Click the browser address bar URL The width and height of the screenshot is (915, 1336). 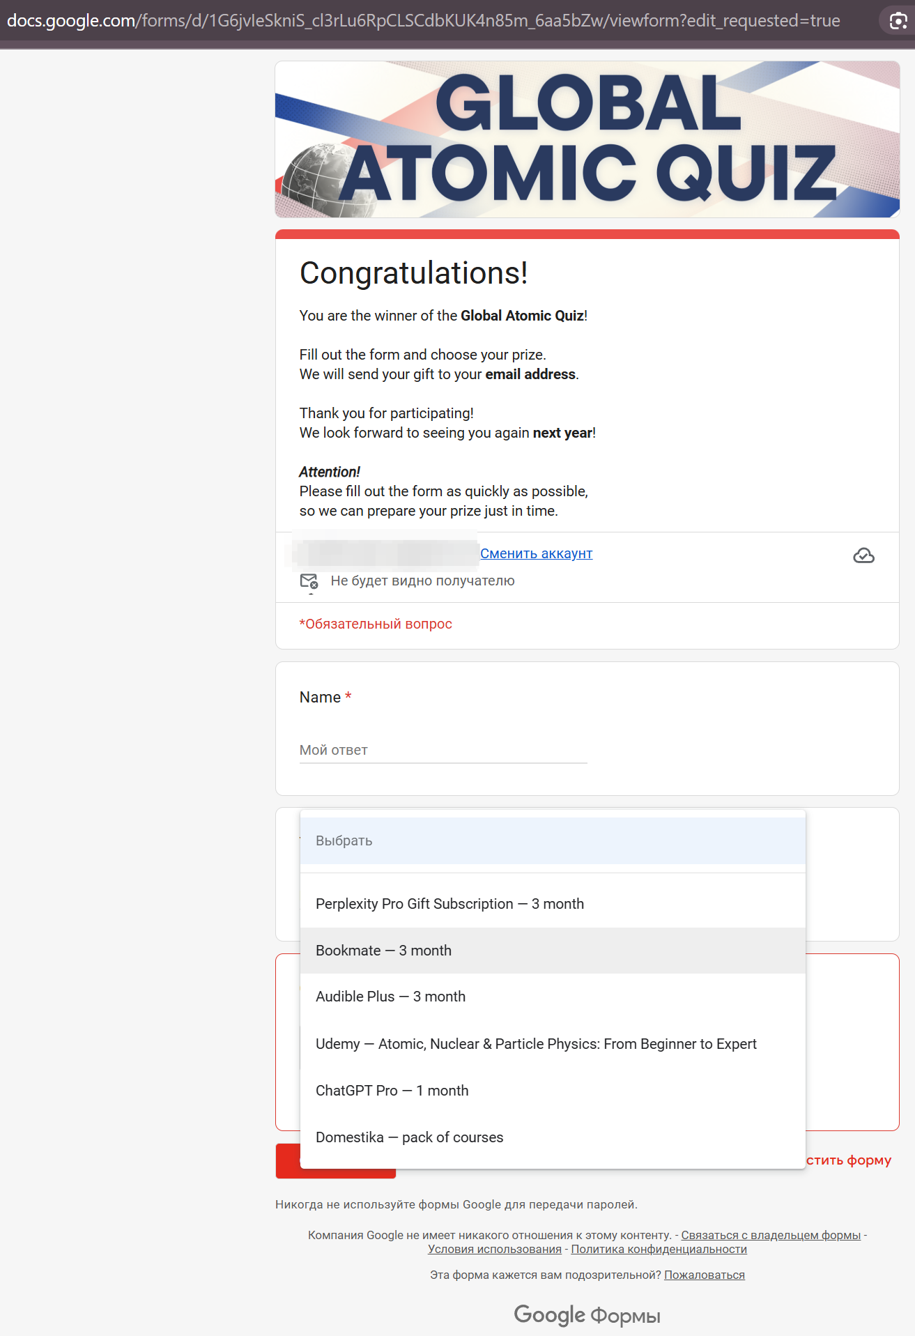[x=423, y=21]
